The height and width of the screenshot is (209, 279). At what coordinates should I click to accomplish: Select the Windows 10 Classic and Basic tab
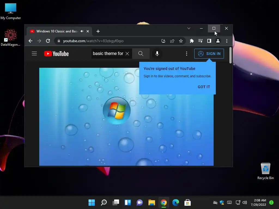[x=57, y=31]
